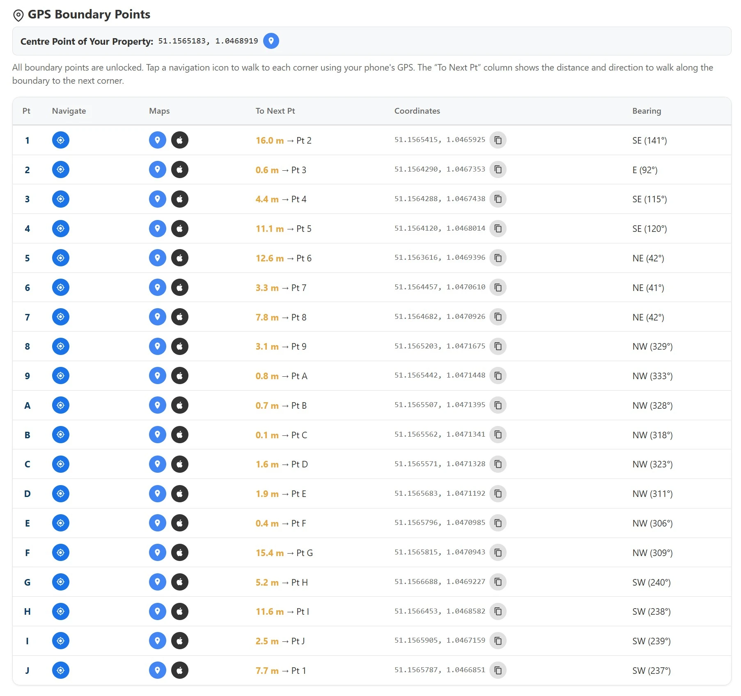Open centre point location in maps
The width and height of the screenshot is (741, 696).
pos(271,41)
